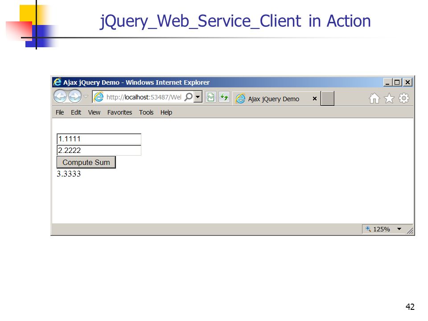The width and height of the screenshot is (428, 321).
Task: Click the 125% zoom level button
Action: tap(381, 229)
